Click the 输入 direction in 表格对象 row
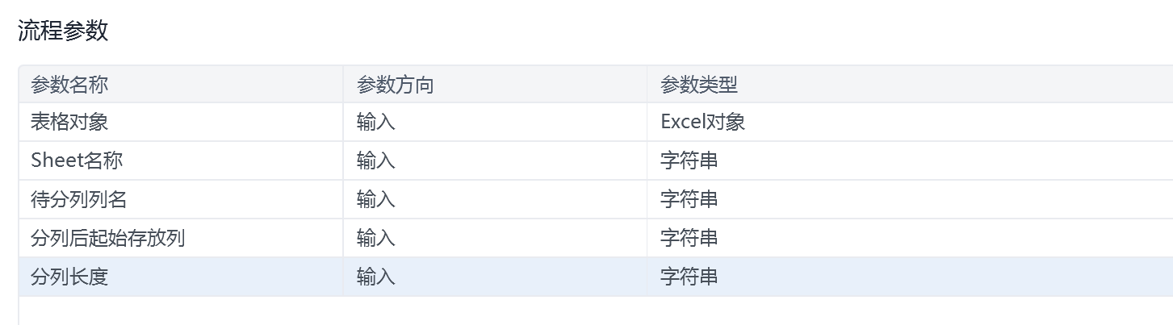1173x325 pixels. pos(375,122)
